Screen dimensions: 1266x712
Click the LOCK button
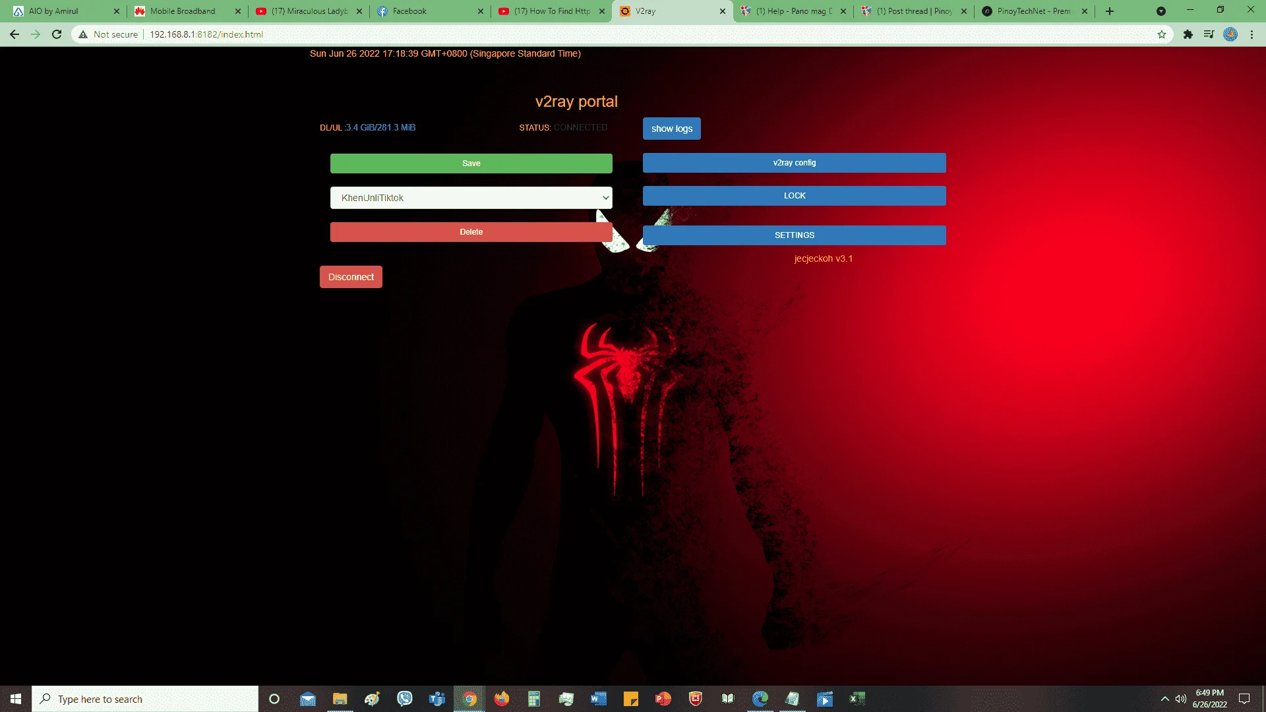tap(794, 196)
